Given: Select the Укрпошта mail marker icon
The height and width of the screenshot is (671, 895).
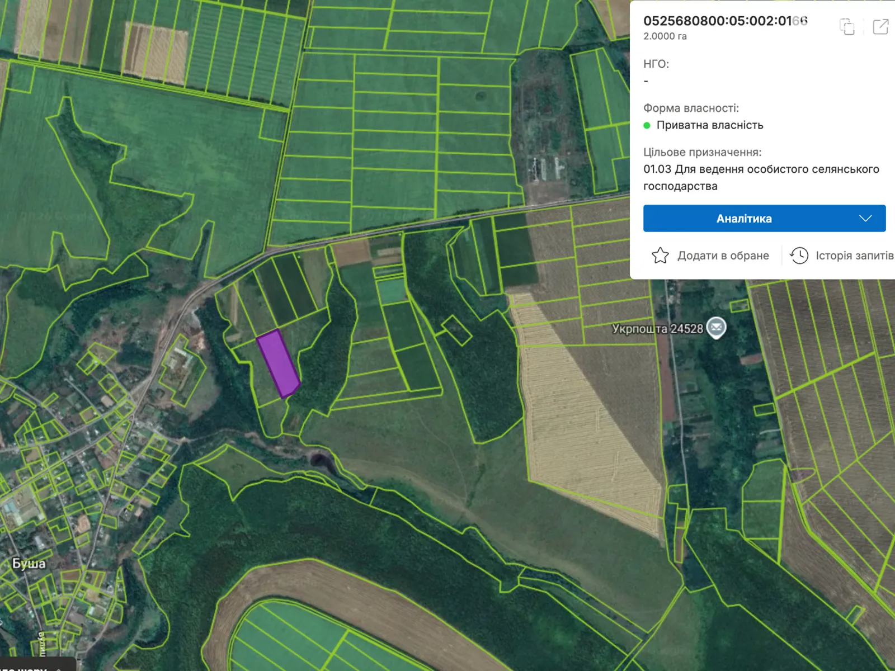Looking at the screenshot, I should 716,327.
